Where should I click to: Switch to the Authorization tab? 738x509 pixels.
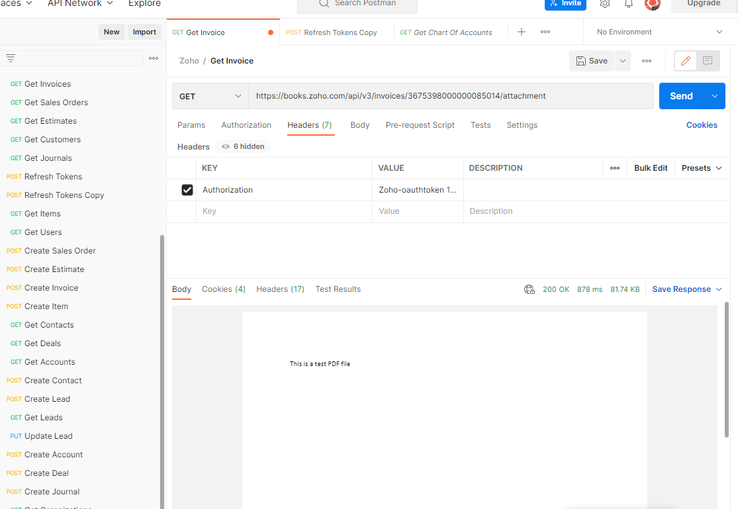(x=246, y=125)
